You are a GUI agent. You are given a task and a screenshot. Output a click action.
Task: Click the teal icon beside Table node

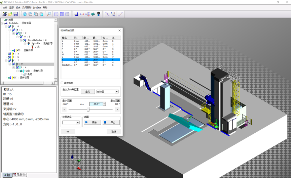point(21,71)
